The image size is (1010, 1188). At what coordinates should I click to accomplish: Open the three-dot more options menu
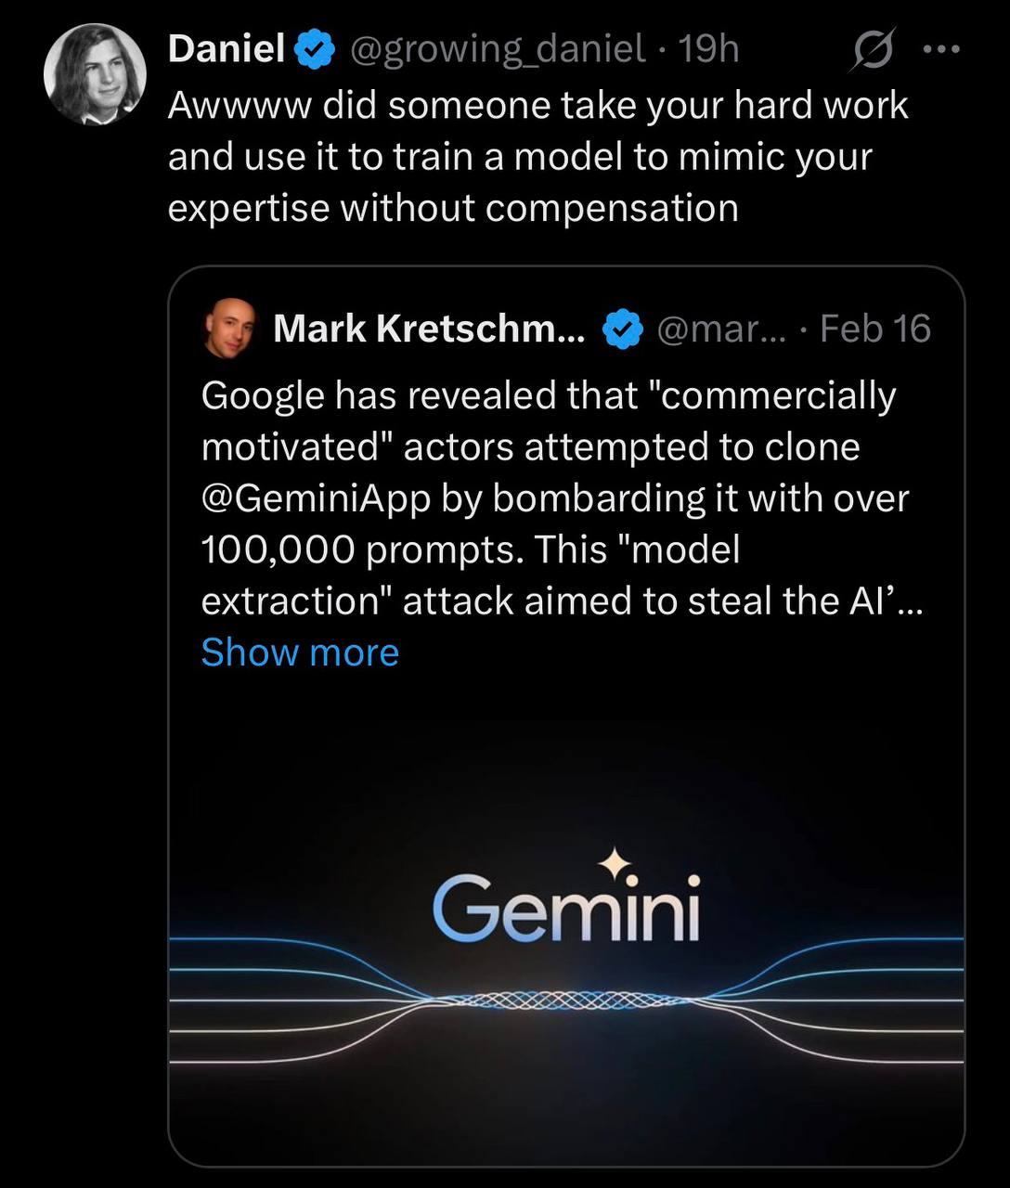tap(940, 50)
